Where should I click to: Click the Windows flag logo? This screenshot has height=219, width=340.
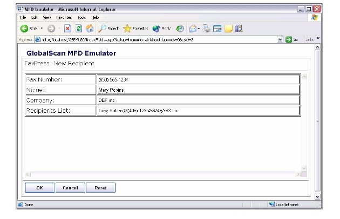[314, 18]
